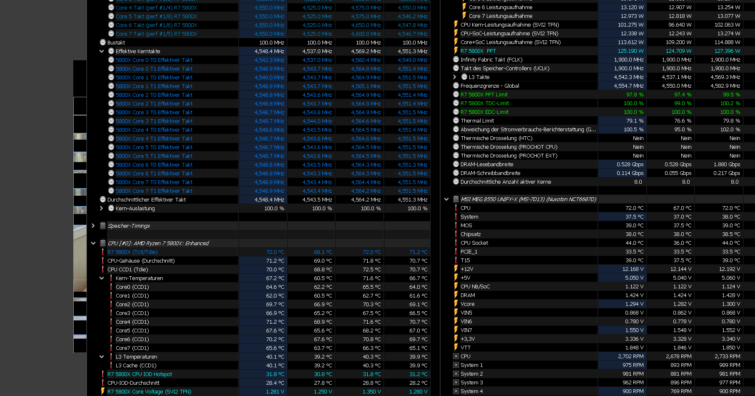The height and width of the screenshot is (396, 755).
Task: Collapse the MSI MEG B550 UNIFY-X section
Action: tap(446, 199)
